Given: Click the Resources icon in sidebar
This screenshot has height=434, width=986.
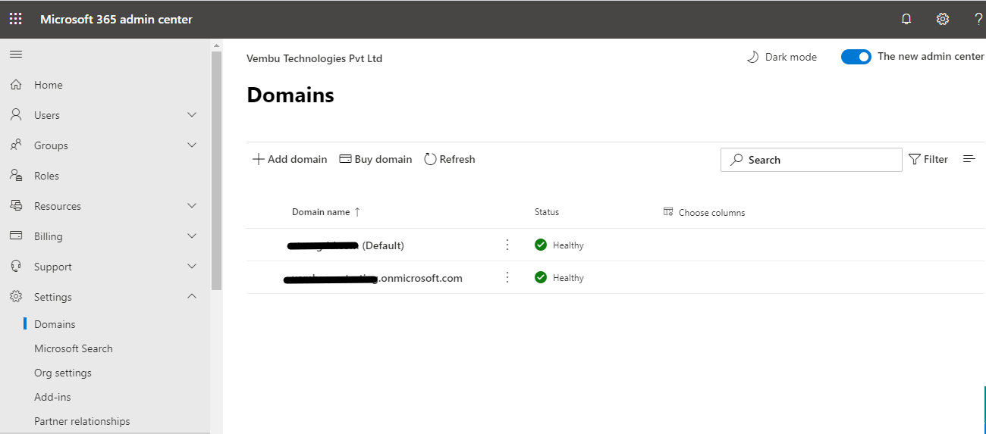Looking at the screenshot, I should click(x=16, y=205).
